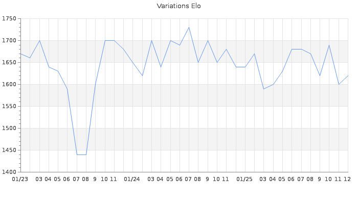Select the 1750 y-axis label
Viewport: 358px width, 204px height.
(x=9, y=19)
